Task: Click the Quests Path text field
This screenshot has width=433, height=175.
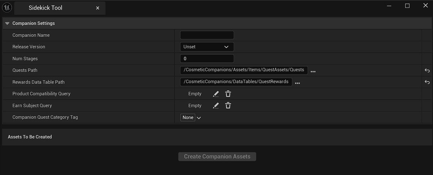Action: pos(244,70)
